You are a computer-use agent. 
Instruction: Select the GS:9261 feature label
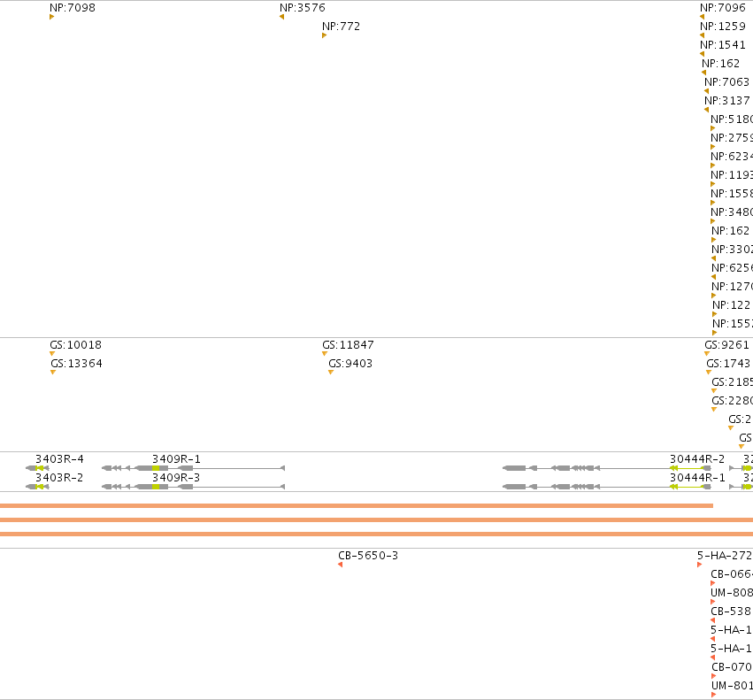[727, 345]
